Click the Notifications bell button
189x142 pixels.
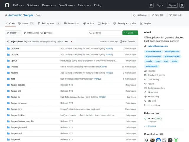pyautogui.click(x=140, y=15)
